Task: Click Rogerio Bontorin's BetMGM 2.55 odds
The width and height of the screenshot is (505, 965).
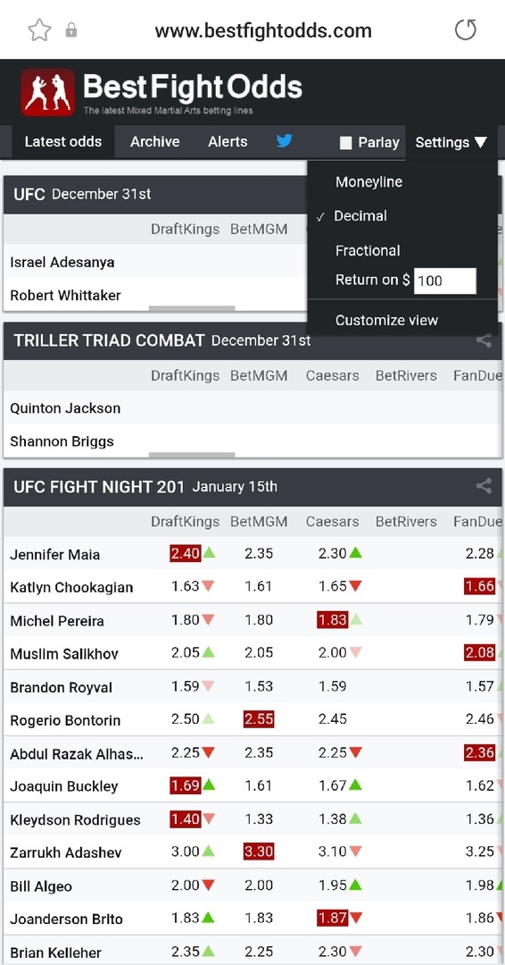Action: point(259,718)
